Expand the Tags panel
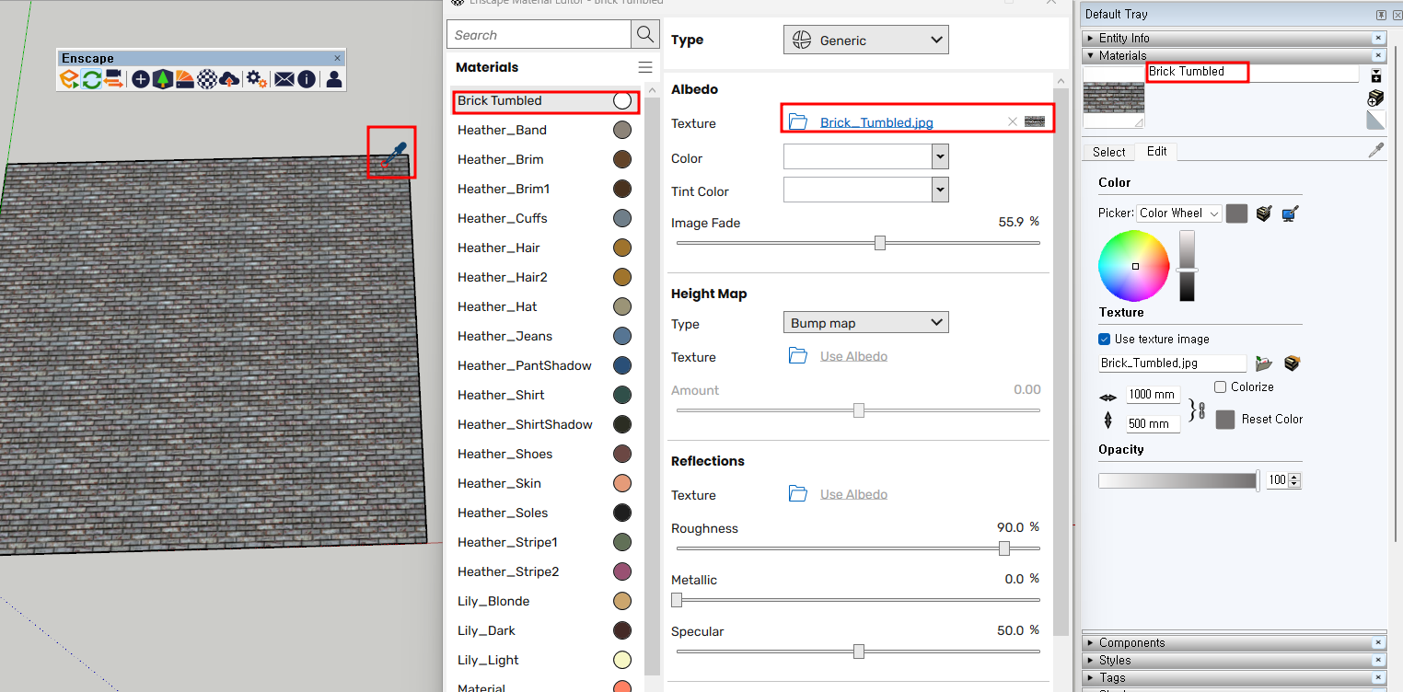Viewport: 1403px width, 692px height. click(1235, 677)
